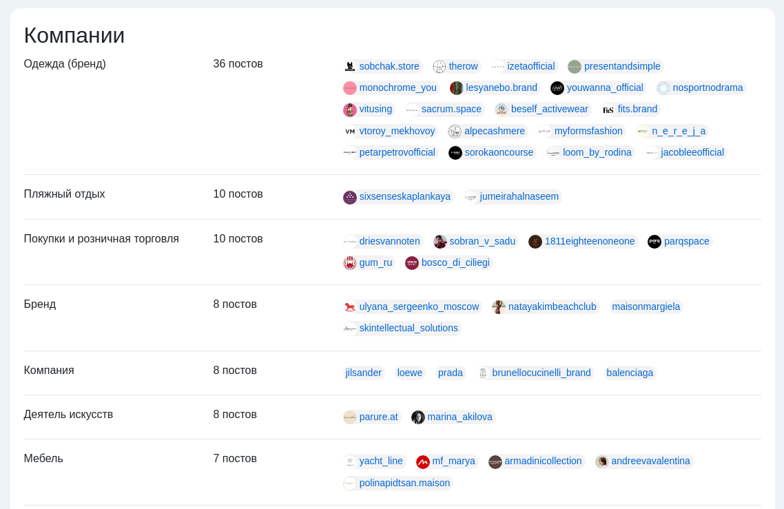
Task: Click the vitusing avatar icon
Action: coord(350,110)
